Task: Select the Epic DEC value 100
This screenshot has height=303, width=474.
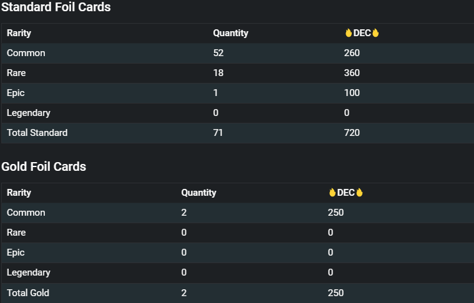Action: (x=352, y=93)
